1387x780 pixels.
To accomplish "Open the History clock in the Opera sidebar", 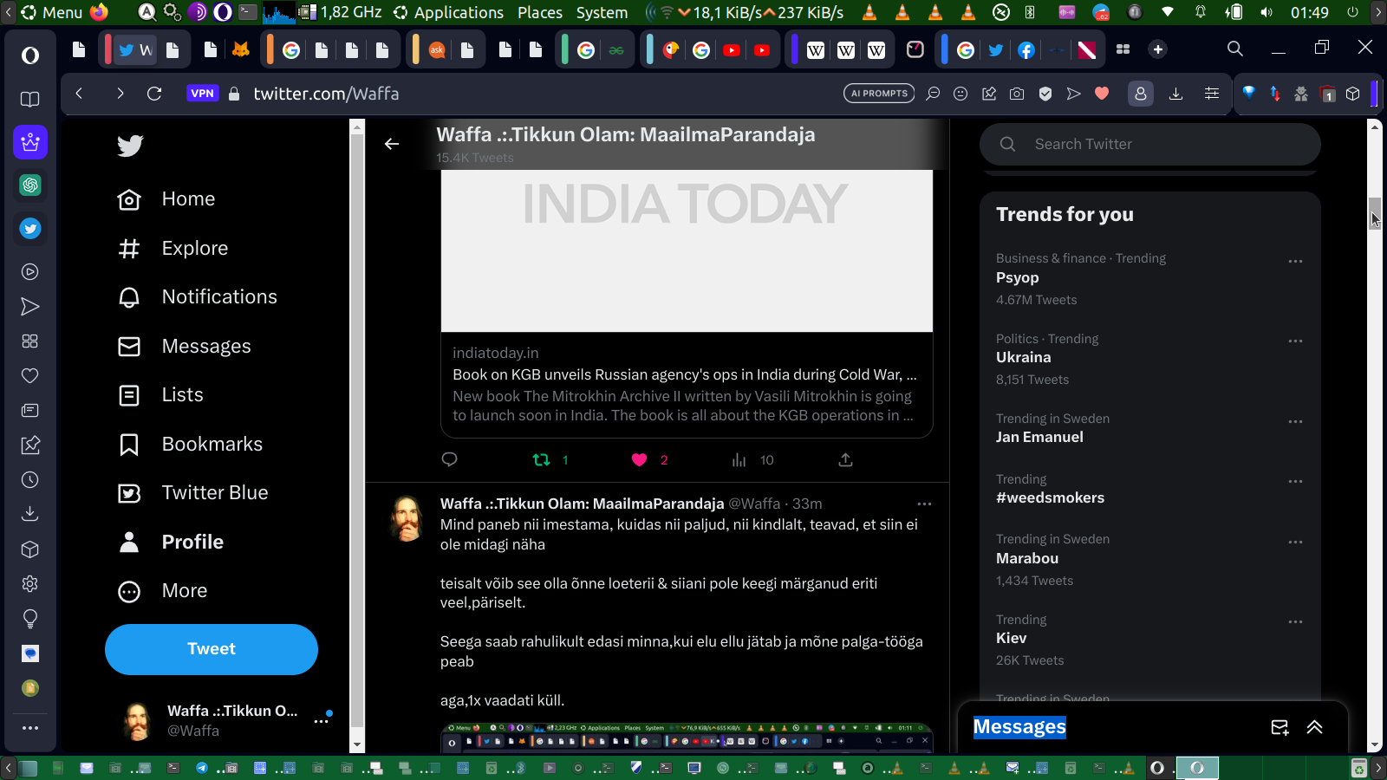I will (x=30, y=480).
